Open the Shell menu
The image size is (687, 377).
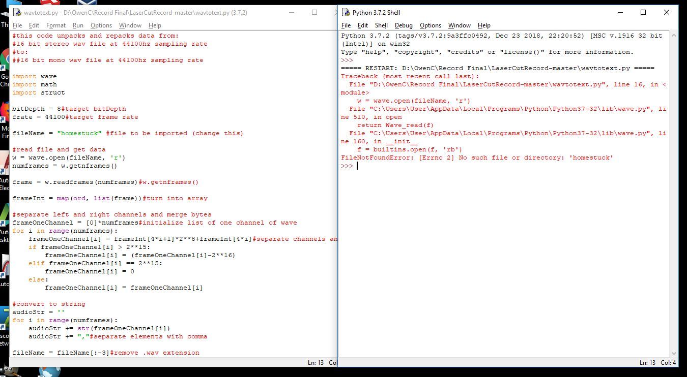pyautogui.click(x=381, y=25)
